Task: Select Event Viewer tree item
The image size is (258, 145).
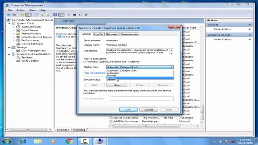Action: (x=30, y=30)
